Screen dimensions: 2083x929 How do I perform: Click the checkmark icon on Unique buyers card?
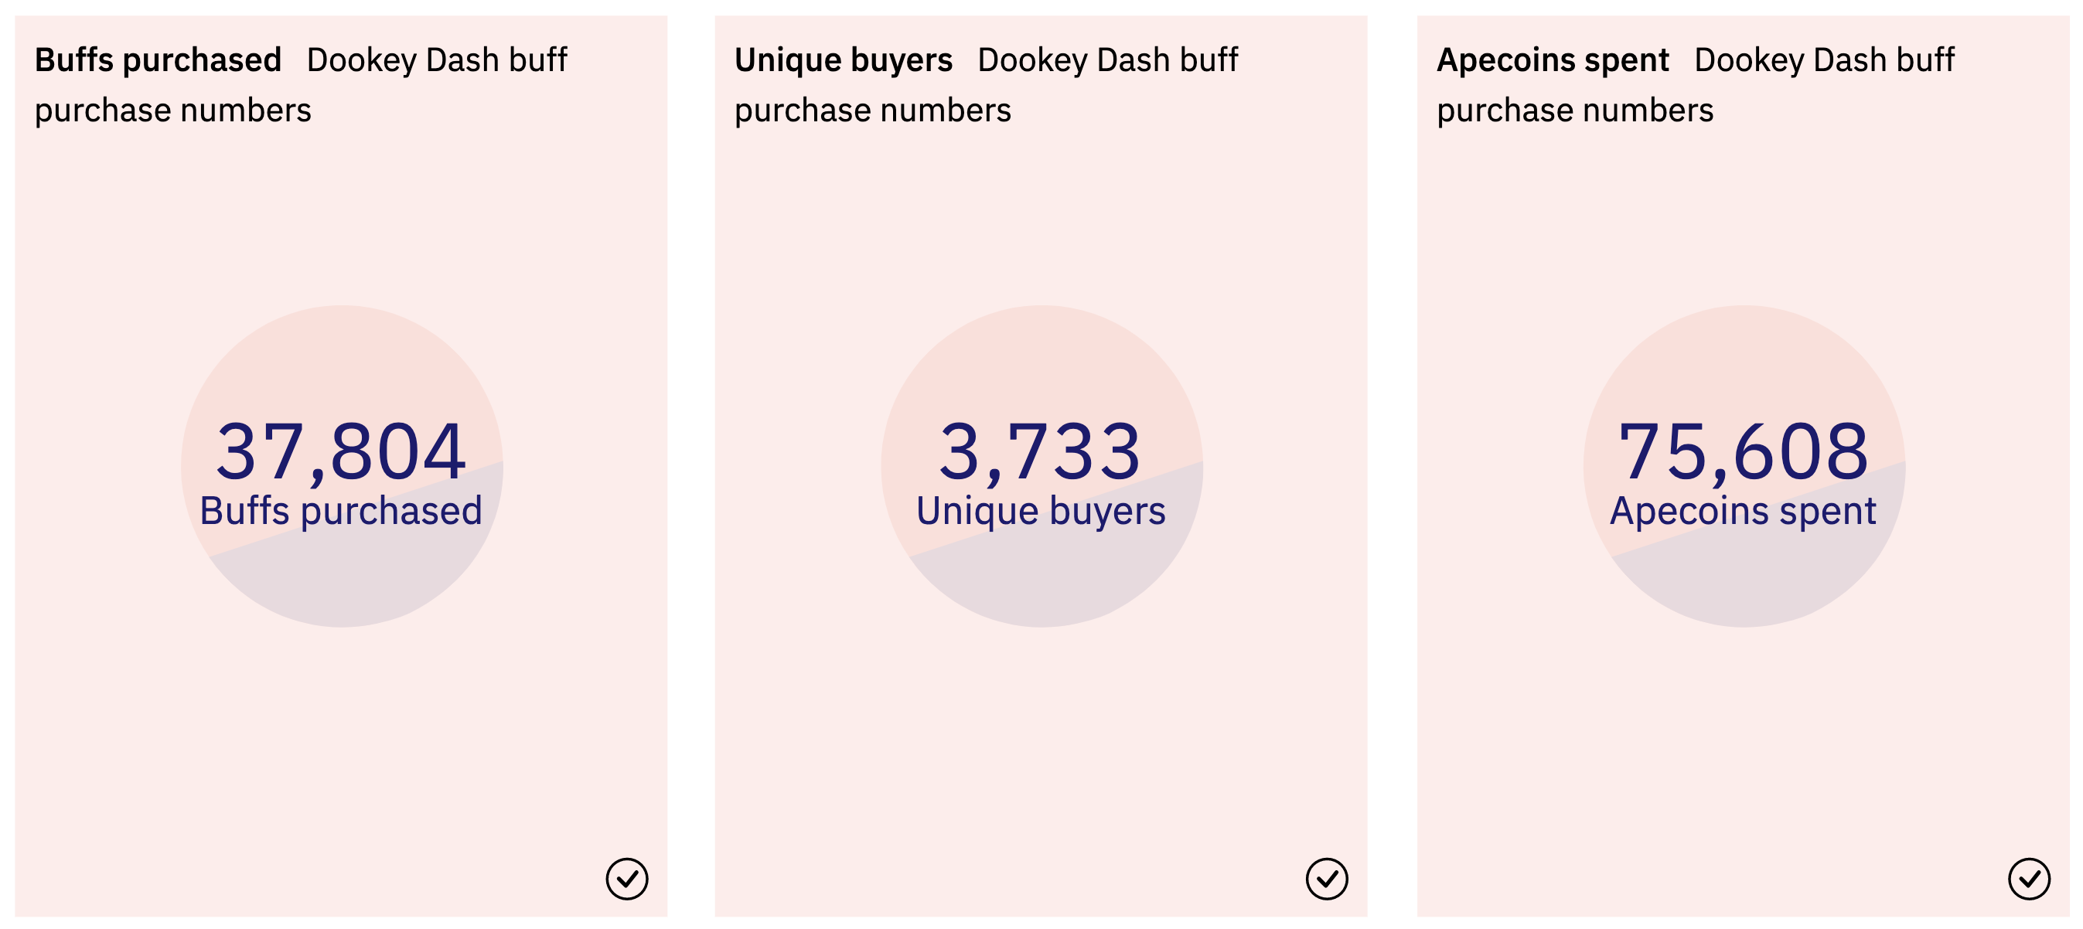pos(1327,879)
